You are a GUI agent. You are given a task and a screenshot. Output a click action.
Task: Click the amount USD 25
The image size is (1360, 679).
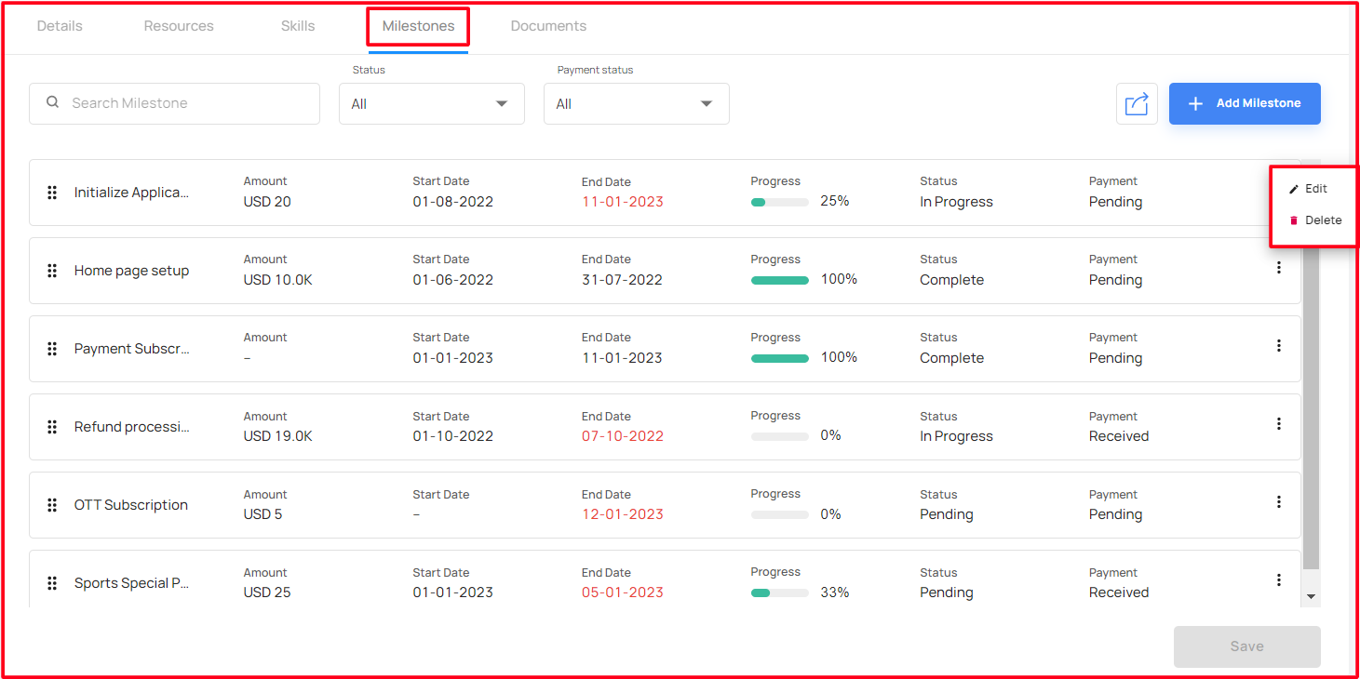pyautogui.click(x=267, y=592)
